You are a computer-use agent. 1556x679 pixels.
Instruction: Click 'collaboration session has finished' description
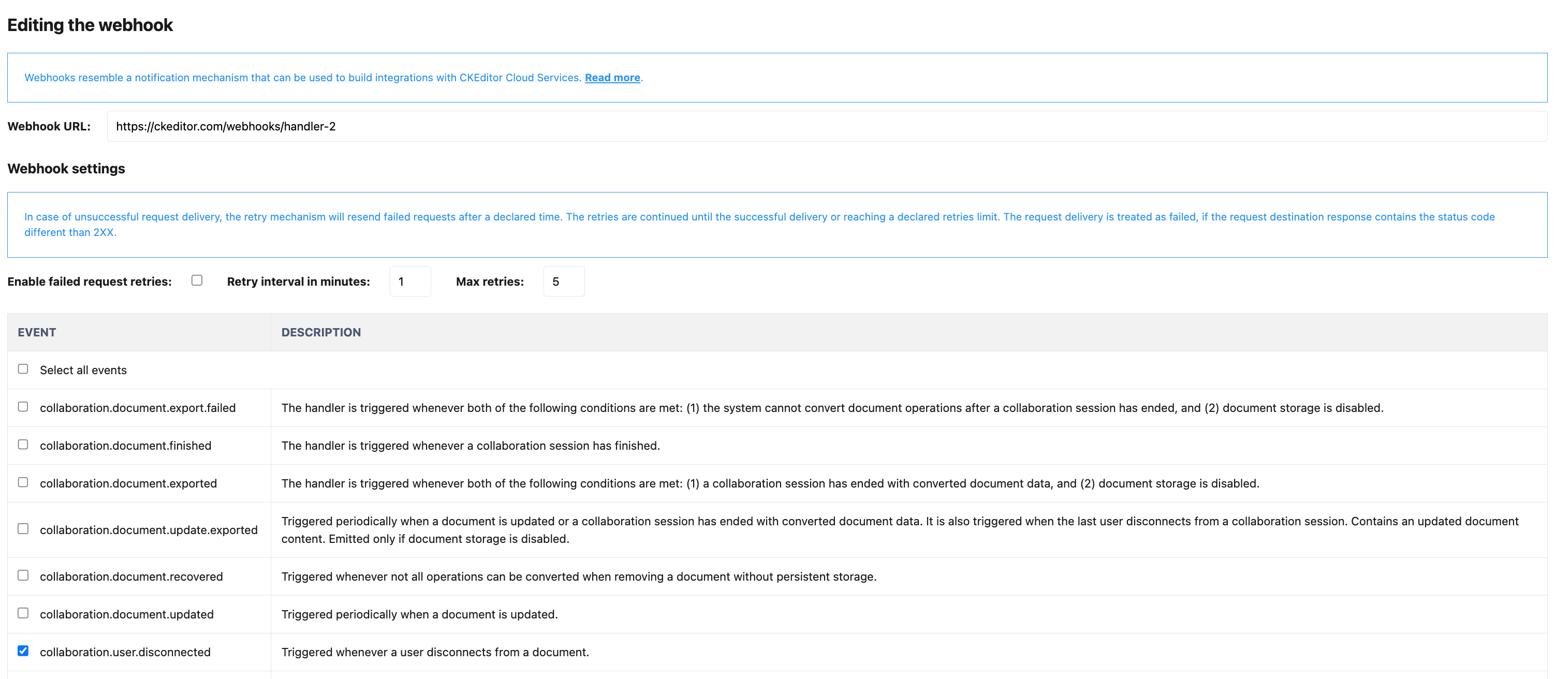pos(471,446)
